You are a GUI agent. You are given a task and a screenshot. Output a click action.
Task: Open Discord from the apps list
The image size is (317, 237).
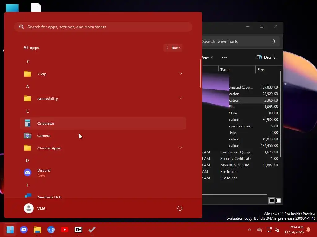[x=103, y=173]
